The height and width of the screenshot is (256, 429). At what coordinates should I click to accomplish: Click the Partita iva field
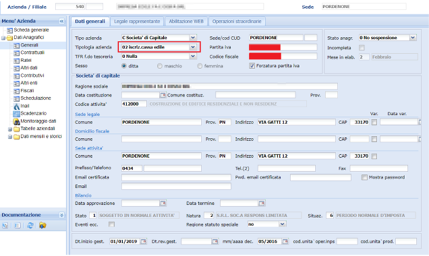(283, 47)
